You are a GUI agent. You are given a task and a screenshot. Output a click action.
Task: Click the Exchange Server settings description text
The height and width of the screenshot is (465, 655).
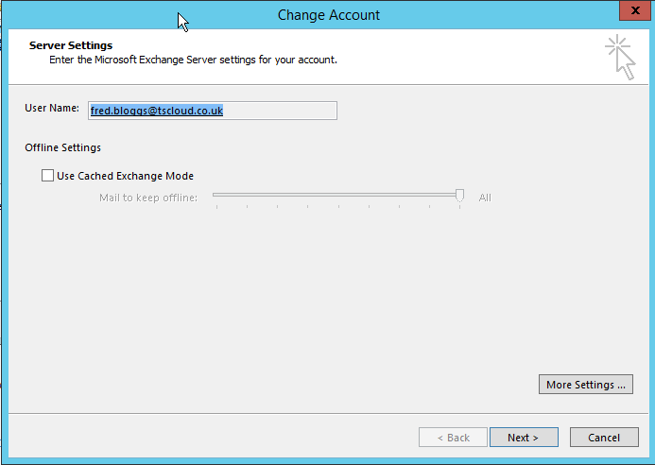coord(193,60)
